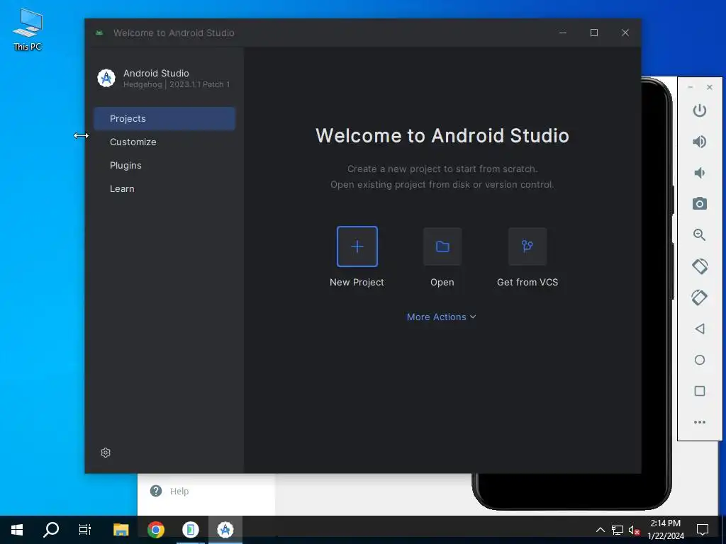Open This PC desktop icon

click(x=28, y=29)
